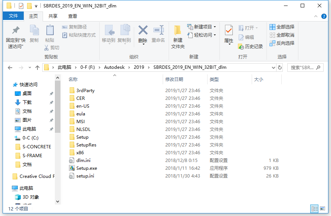This screenshot has width=331, height=216.
Task: Click 0-F (F:) in the address path
Action: pos(87,67)
